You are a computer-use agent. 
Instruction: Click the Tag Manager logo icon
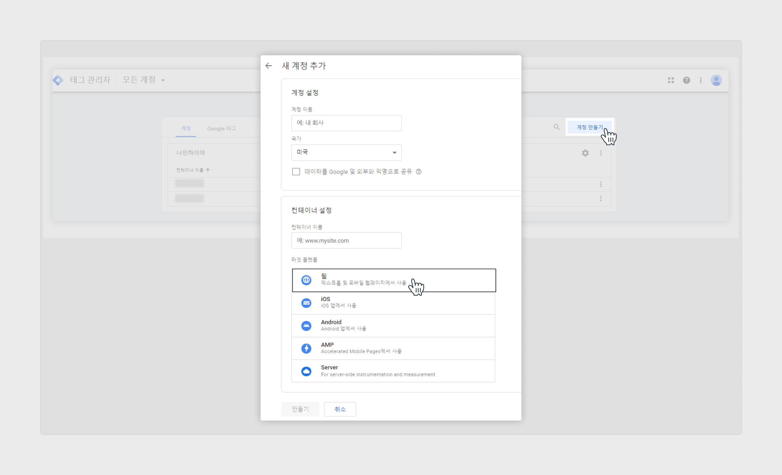point(58,80)
